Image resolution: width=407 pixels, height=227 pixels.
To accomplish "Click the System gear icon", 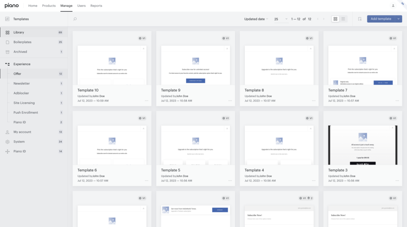I will (8, 142).
